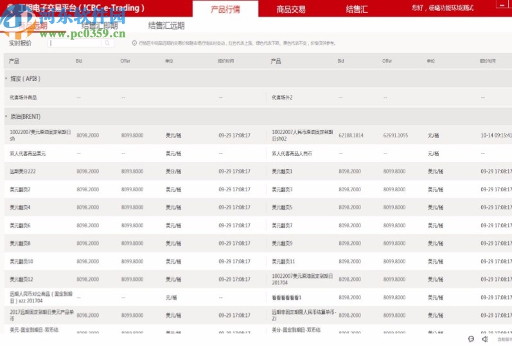Select the 美元翻页4 product
The height and width of the screenshot is (346, 512).
click(20, 207)
